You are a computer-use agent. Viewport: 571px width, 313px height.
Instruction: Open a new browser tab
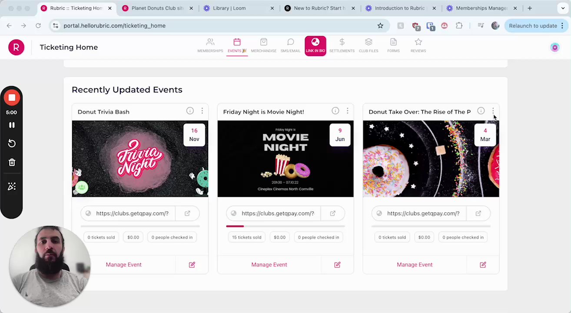point(530,8)
